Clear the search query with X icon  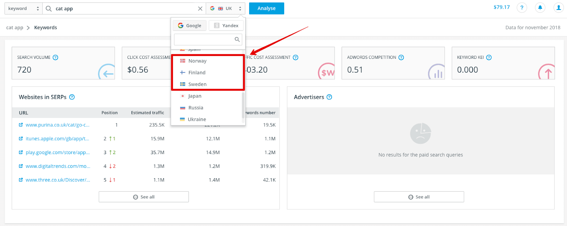tap(200, 9)
